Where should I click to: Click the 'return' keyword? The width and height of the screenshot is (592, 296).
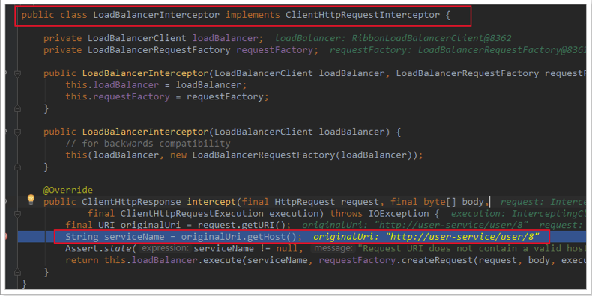[x=82, y=260]
